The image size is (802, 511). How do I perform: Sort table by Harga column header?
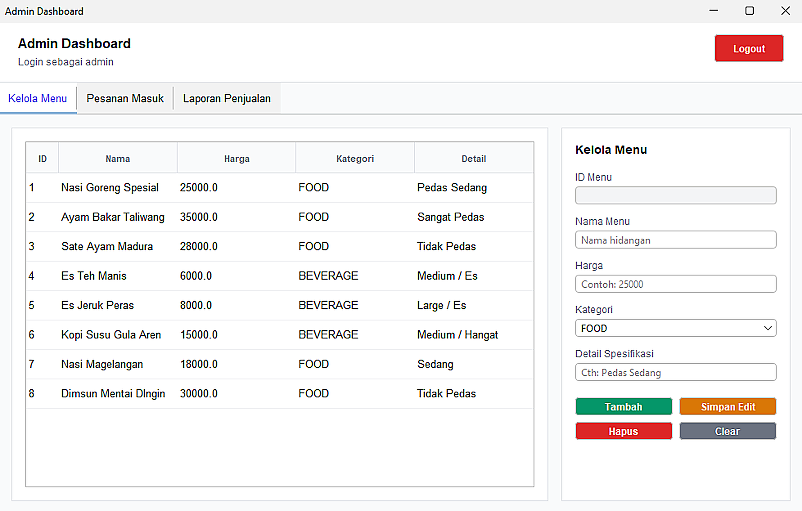point(237,159)
